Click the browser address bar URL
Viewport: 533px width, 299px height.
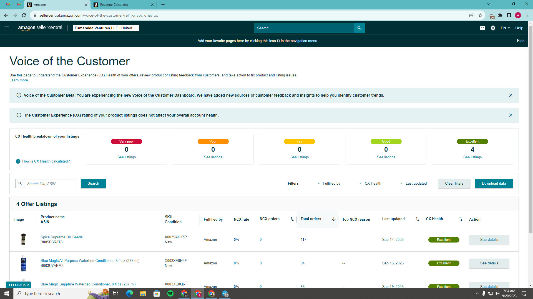99,15
